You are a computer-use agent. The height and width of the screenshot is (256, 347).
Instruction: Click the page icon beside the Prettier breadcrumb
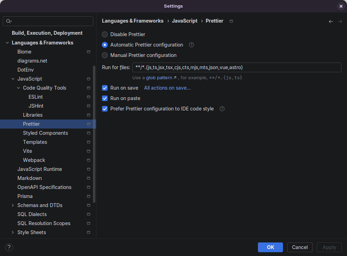(x=231, y=21)
